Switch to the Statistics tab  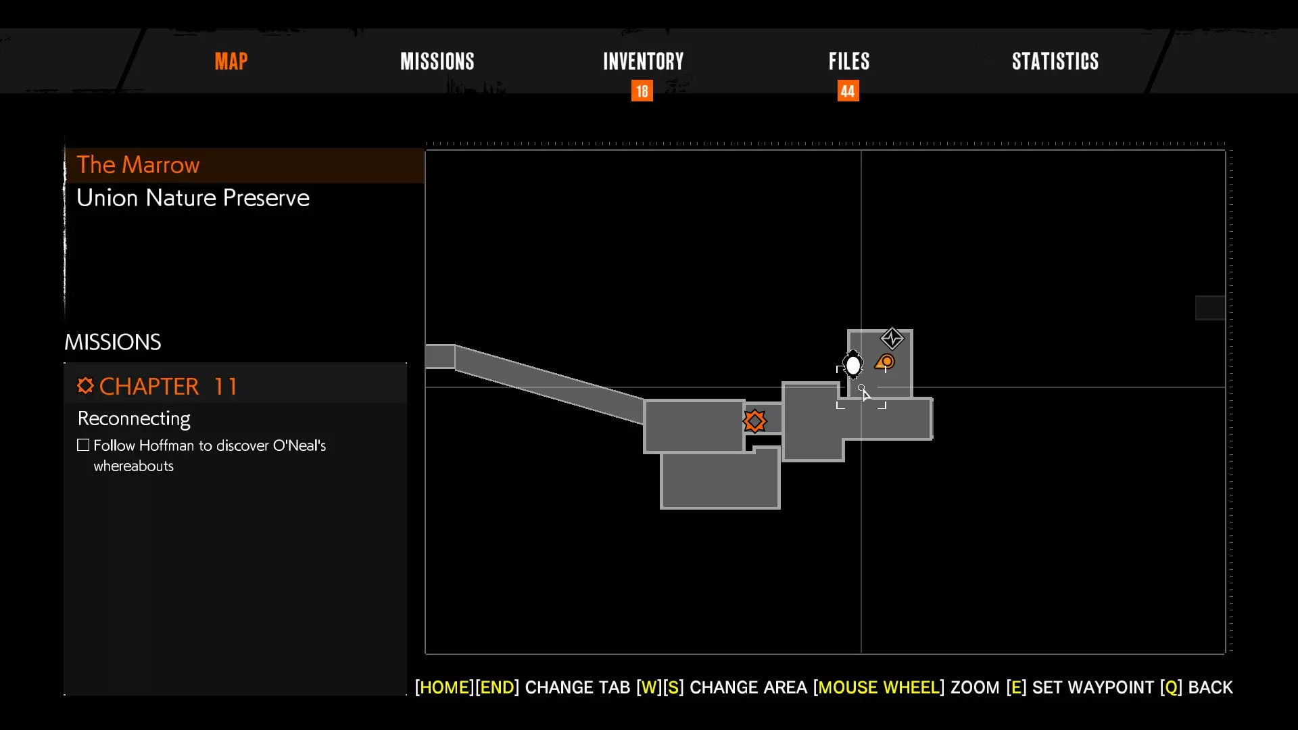click(1055, 62)
